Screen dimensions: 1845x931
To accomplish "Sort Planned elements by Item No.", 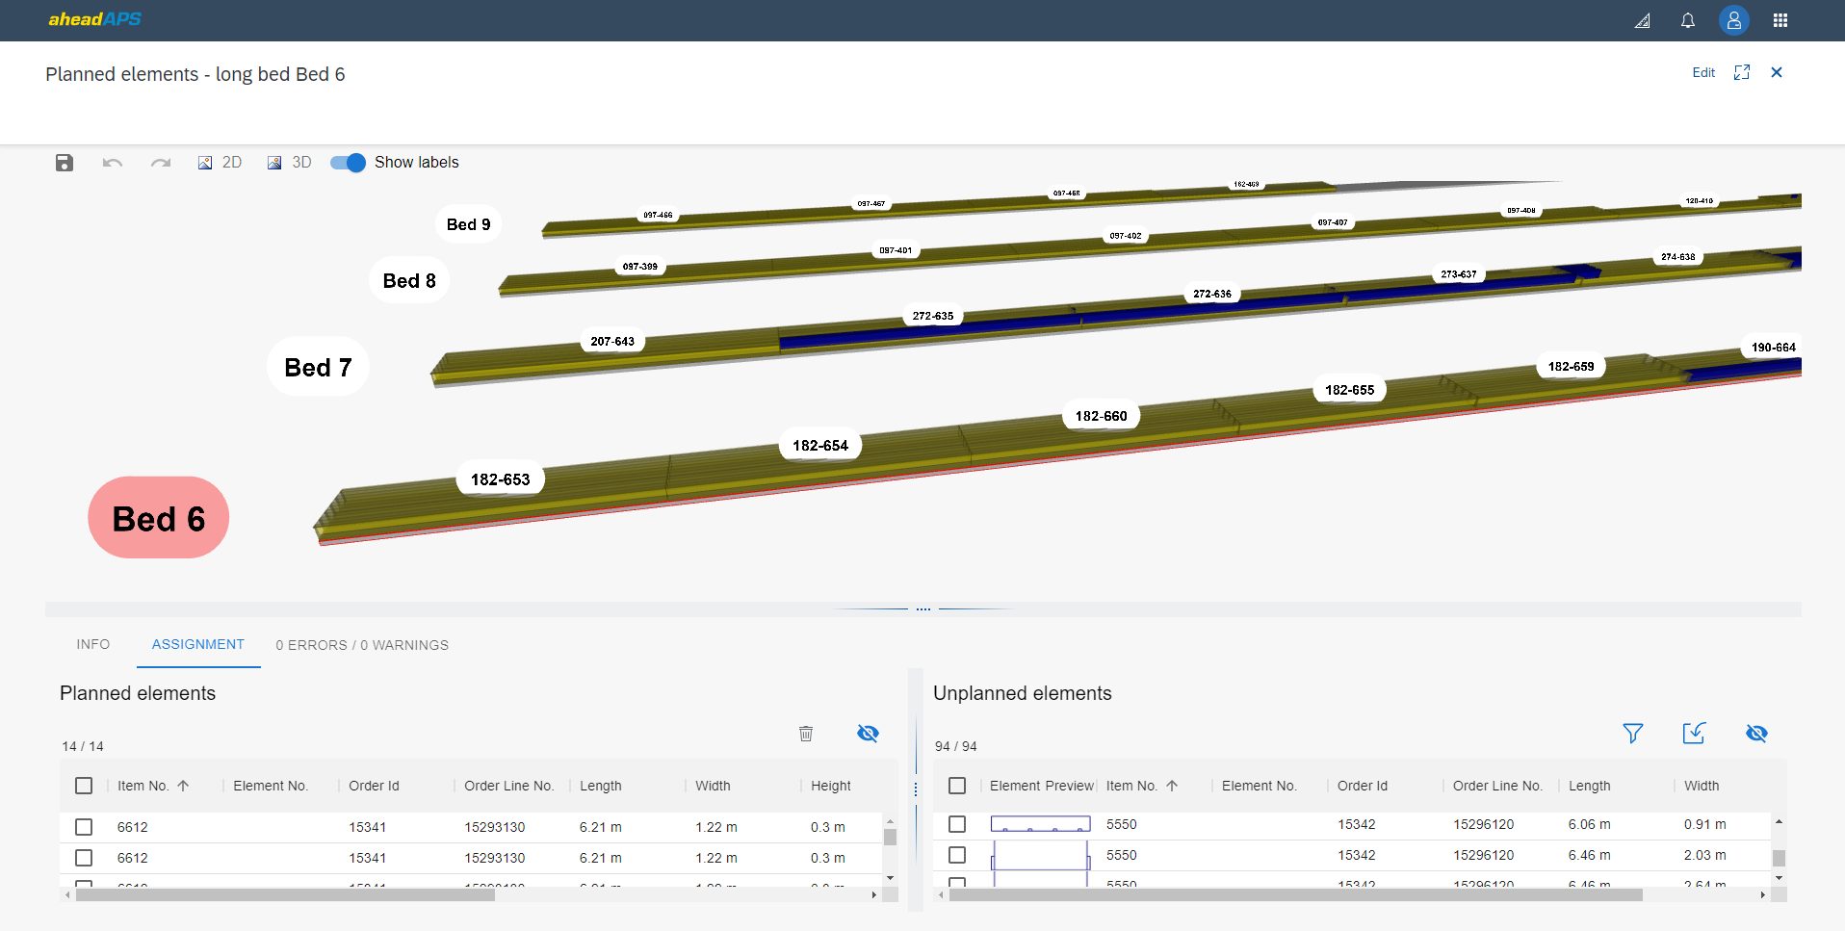I will pos(143,786).
